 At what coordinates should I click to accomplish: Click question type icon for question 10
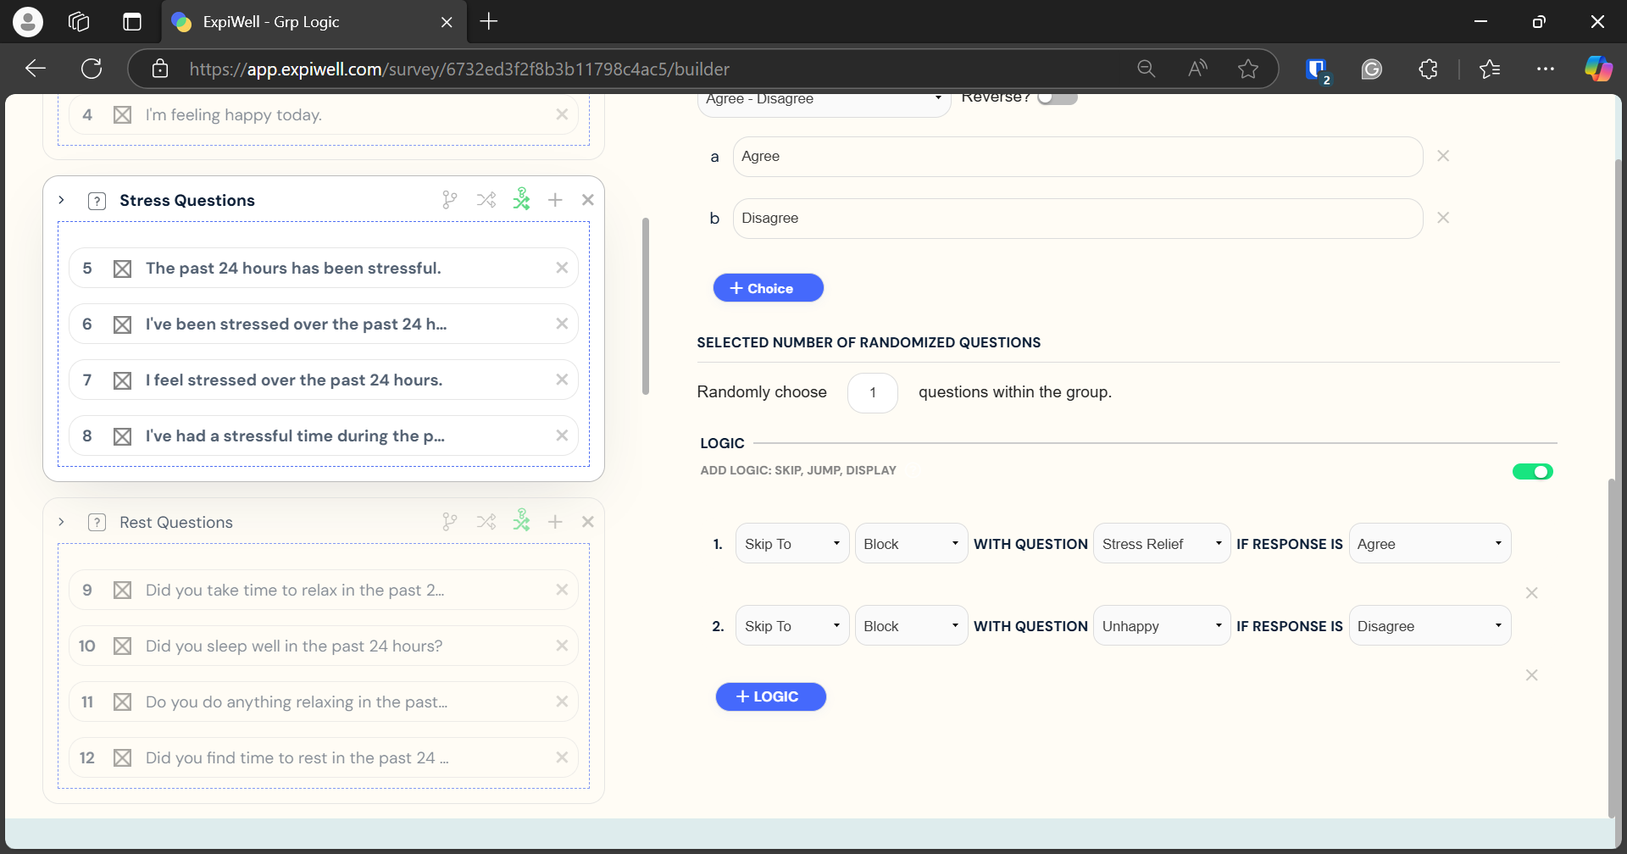click(122, 646)
